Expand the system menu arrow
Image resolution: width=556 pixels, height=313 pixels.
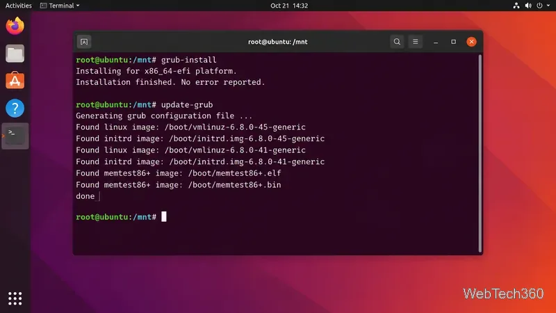point(548,6)
